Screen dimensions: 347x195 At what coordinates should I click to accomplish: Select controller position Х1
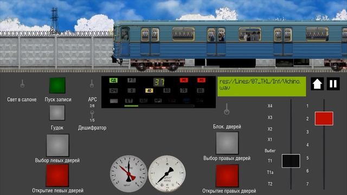(270, 140)
